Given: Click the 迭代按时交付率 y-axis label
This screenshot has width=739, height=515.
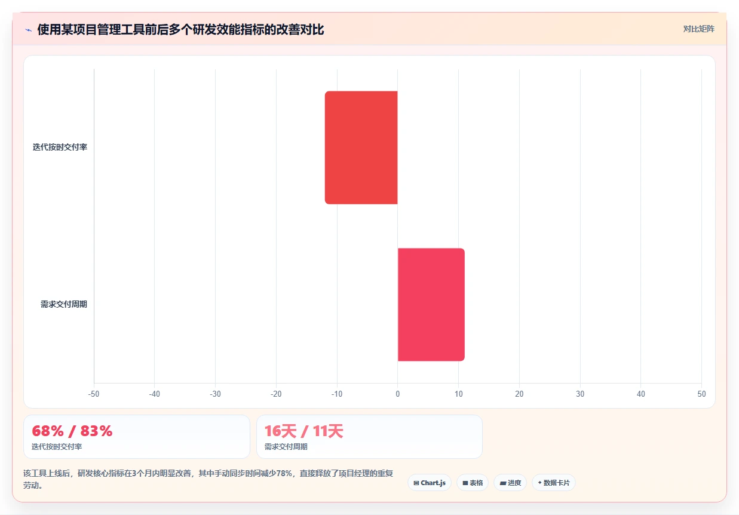Looking at the screenshot, I should click(x=60, y=147).
